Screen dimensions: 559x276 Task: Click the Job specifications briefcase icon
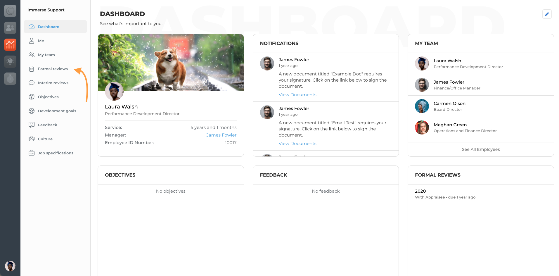tap(32, 153)
